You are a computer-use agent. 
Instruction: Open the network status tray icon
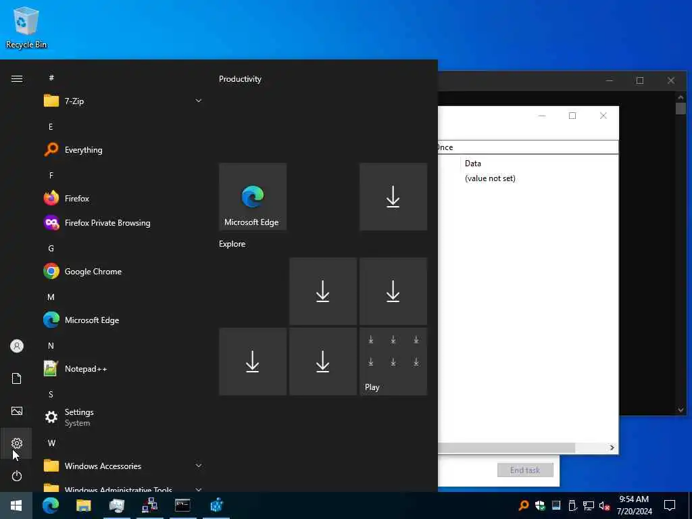click(x=589, y=505)
